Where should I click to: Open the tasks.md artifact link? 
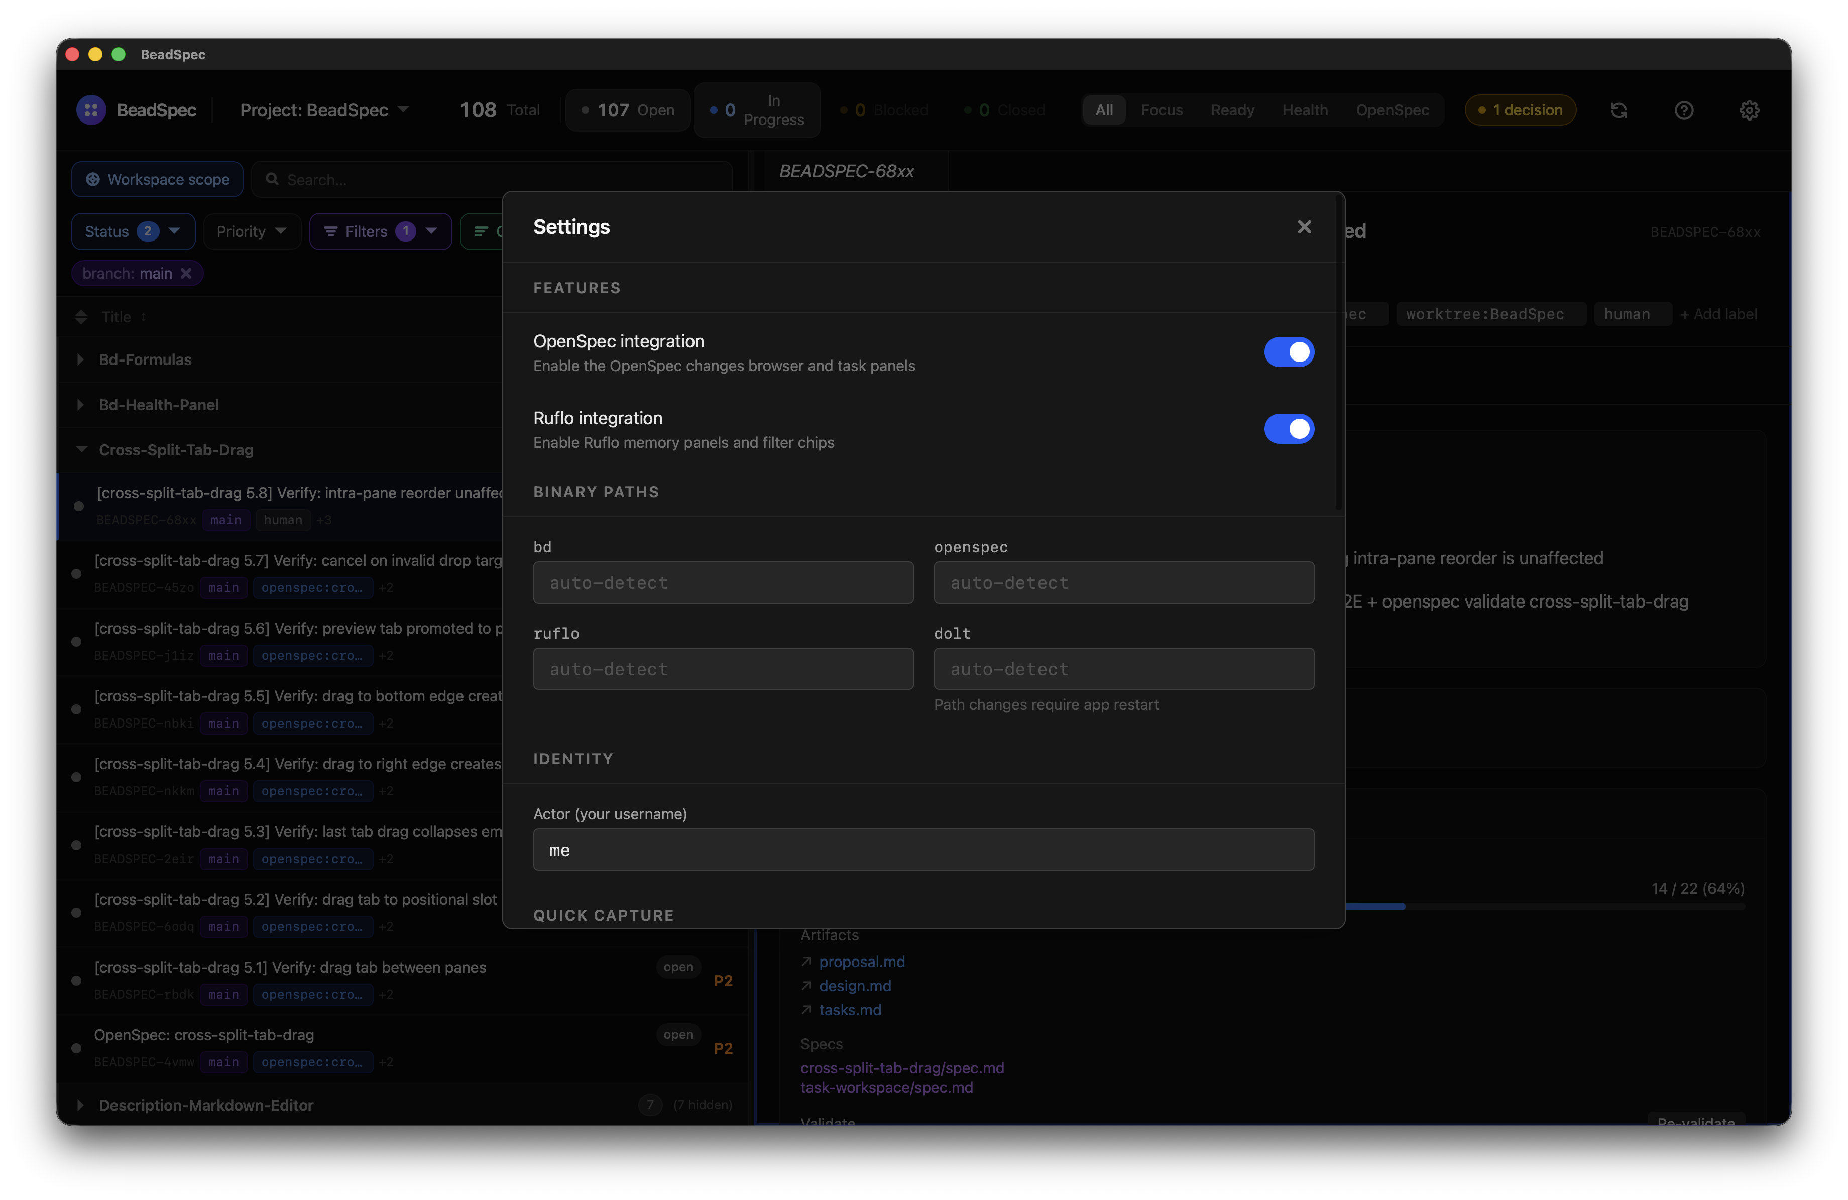coord(850,1009)
